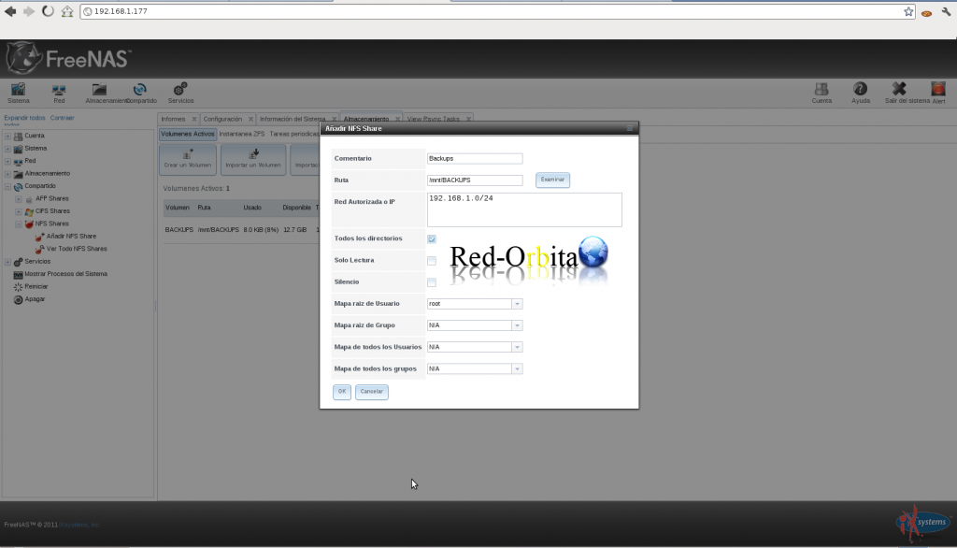Screen dimensions: 957x548
Task: Click the Examinar browse button
Action: click(552, 180)
